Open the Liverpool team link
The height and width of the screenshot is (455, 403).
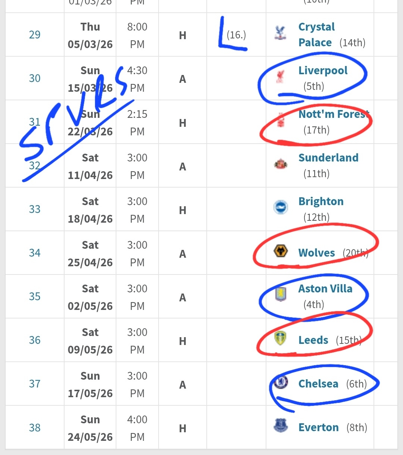(323, 70)
